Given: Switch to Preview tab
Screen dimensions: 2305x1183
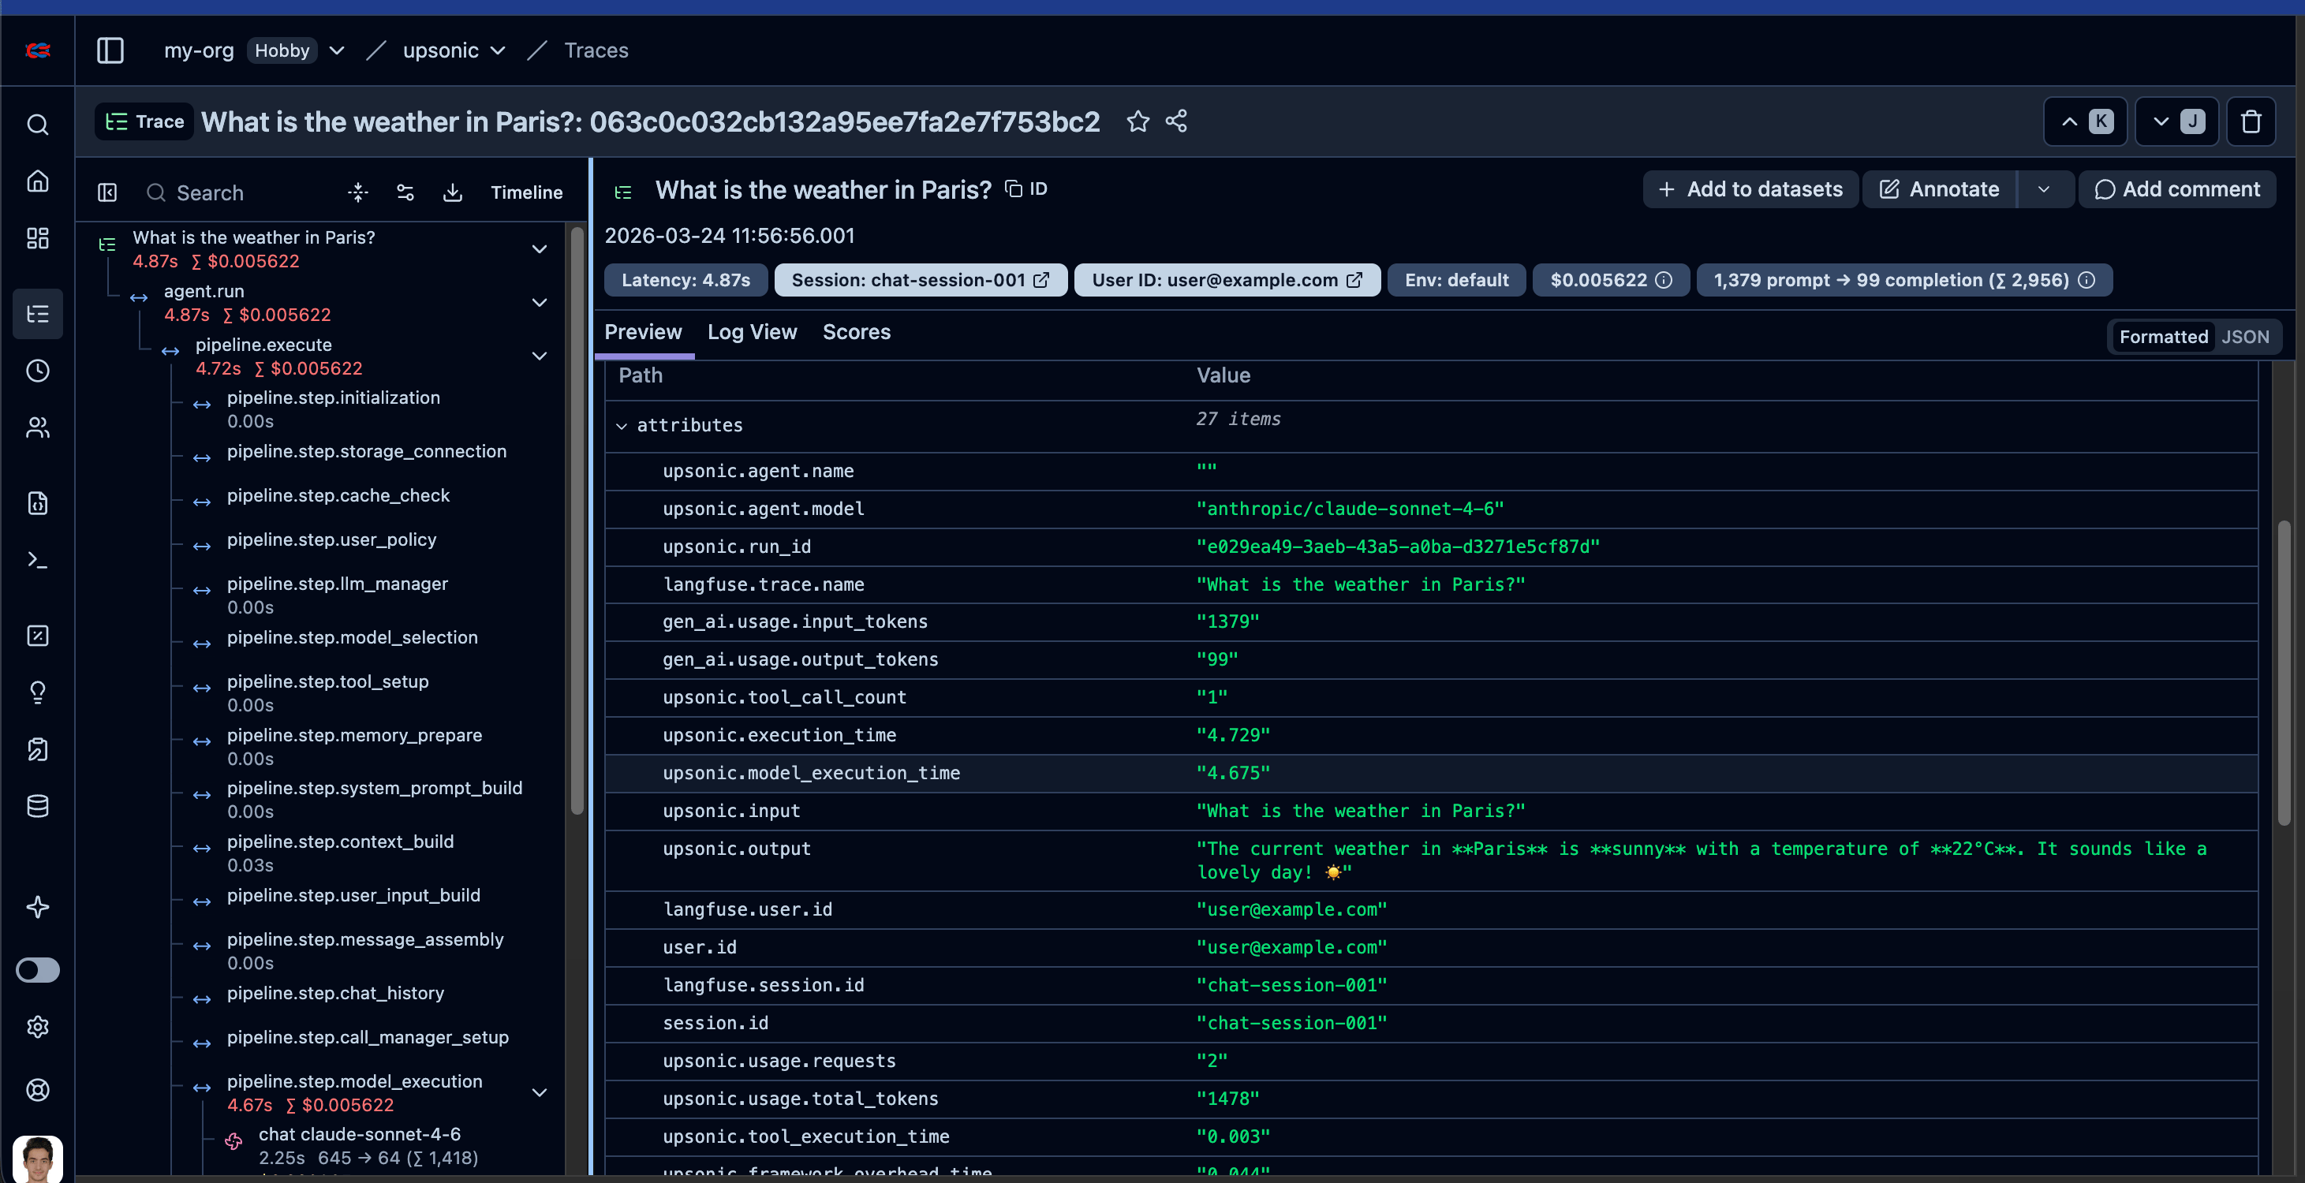Looking at the screenshot, I should point(642,332).
